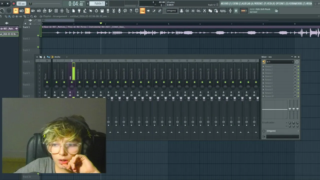Expand the Ranura 5 effect slot arrow
320x180 pixels.
(263, 80)
